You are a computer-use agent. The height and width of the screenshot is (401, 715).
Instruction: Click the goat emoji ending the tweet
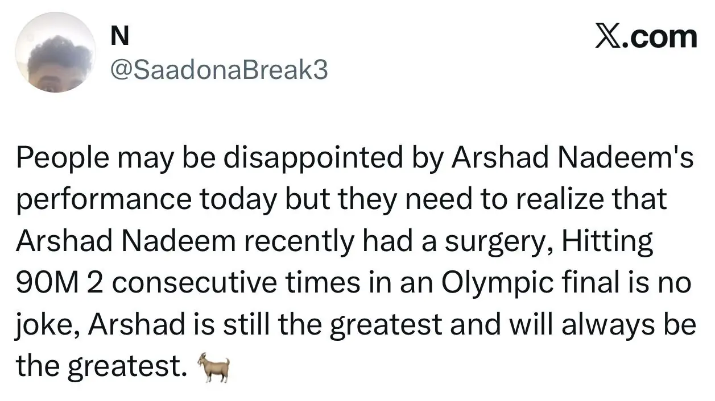pyautogui.click(x=214, y=367)
